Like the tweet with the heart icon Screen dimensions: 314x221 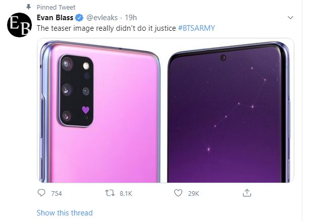177,193
